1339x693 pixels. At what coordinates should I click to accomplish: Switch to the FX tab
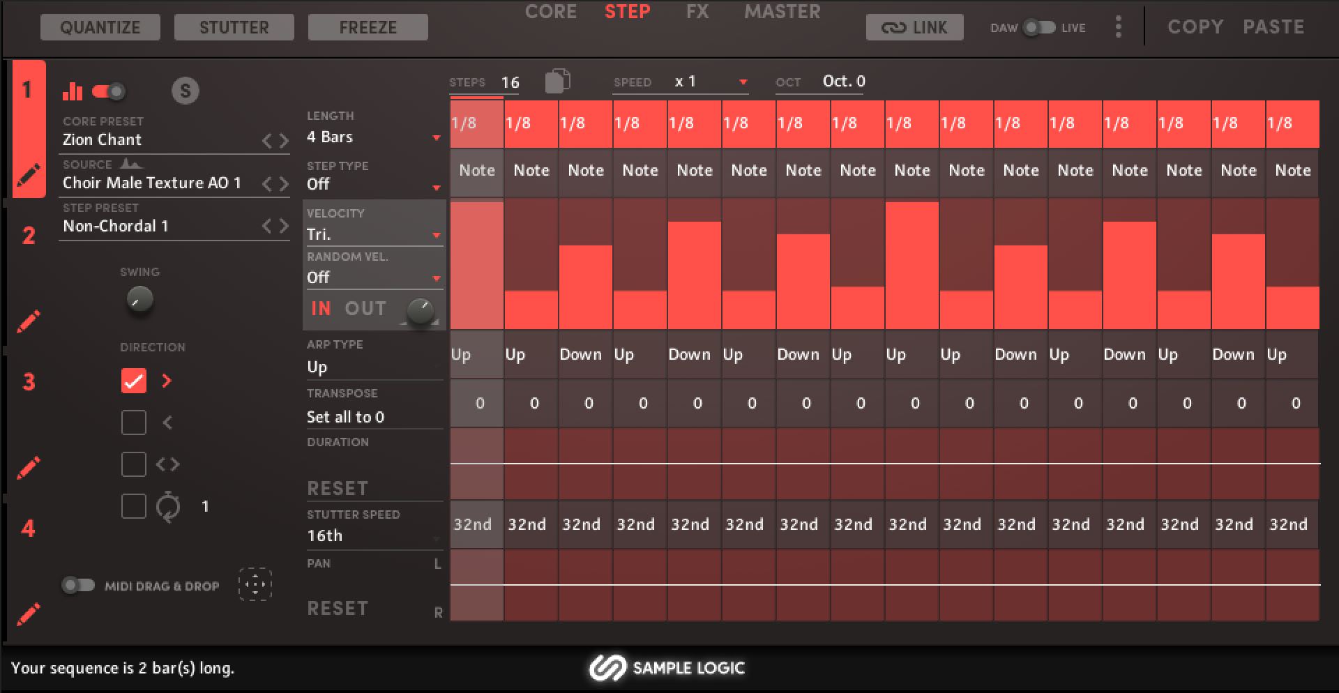pos(697,12)
